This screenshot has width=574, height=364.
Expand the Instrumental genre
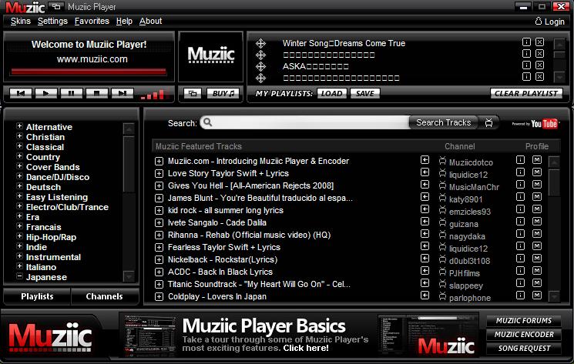pos(19,256)
